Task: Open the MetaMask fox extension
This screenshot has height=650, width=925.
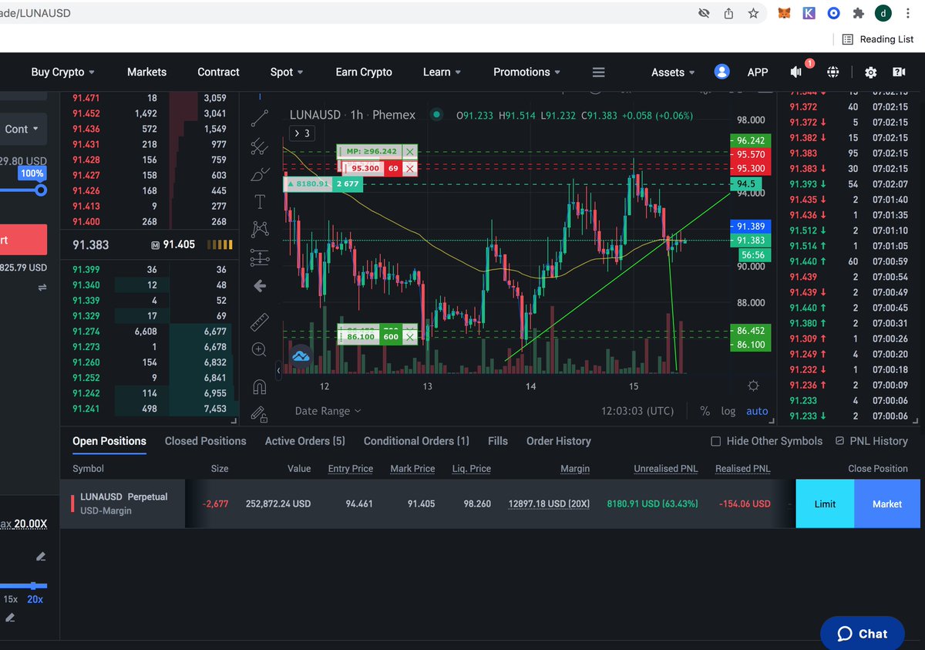Action: click(x=783, y=13)
